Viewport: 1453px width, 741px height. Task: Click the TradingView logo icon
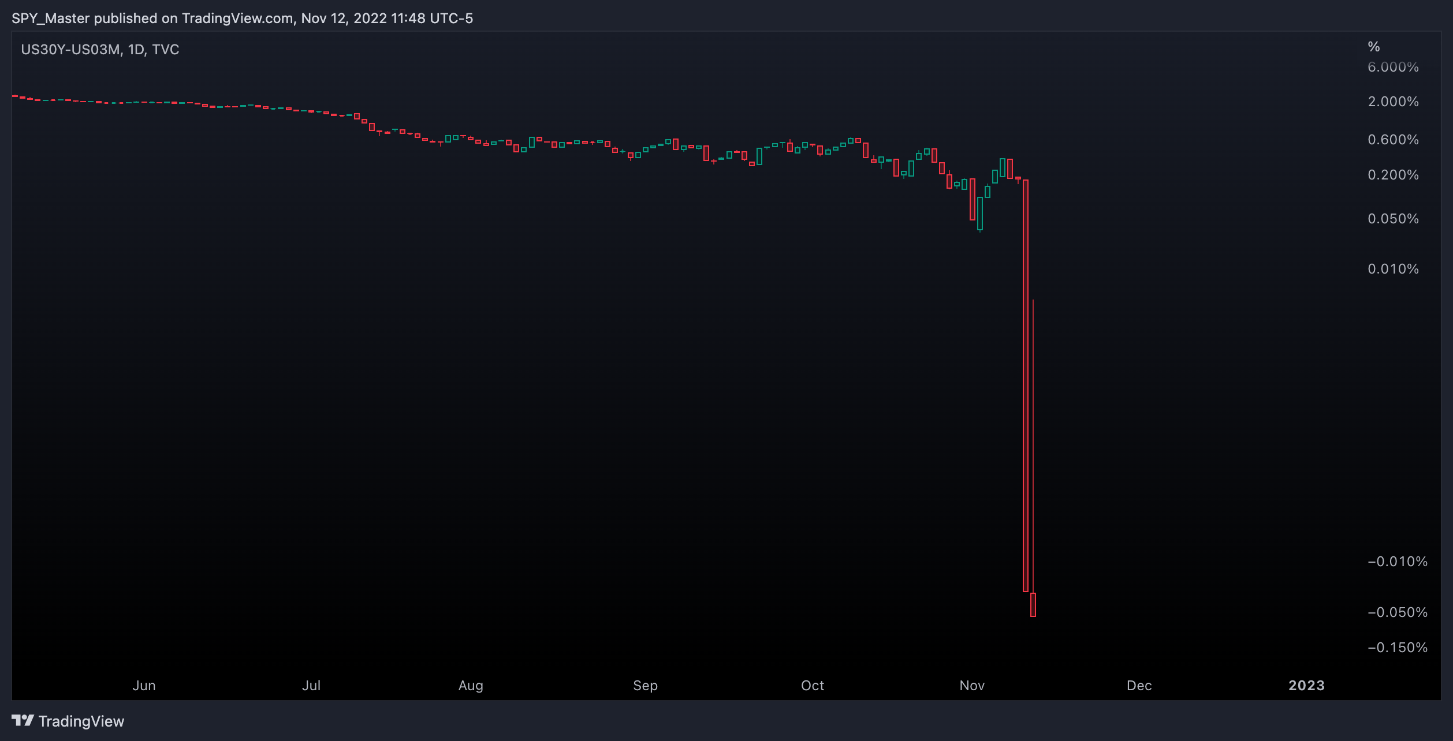coord(23,721)
